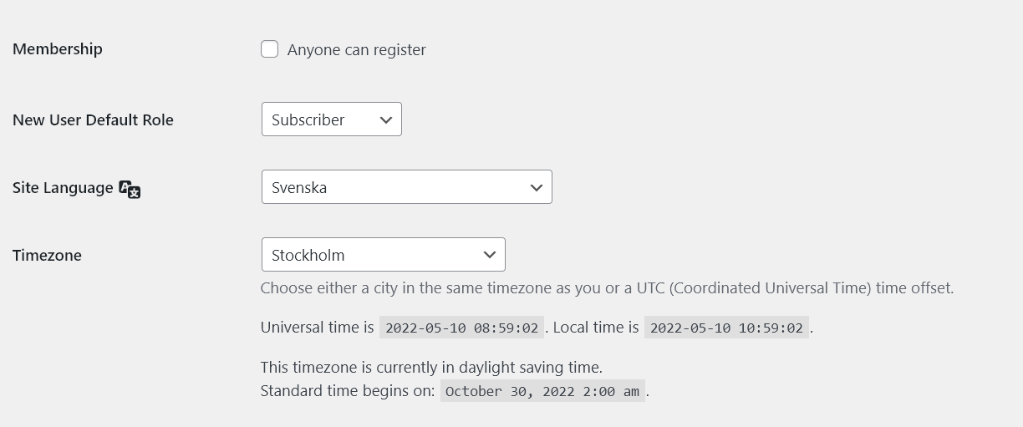Click the Subscriber text in role select
The height and width of the screenshot is (427, 1023).
308,119
